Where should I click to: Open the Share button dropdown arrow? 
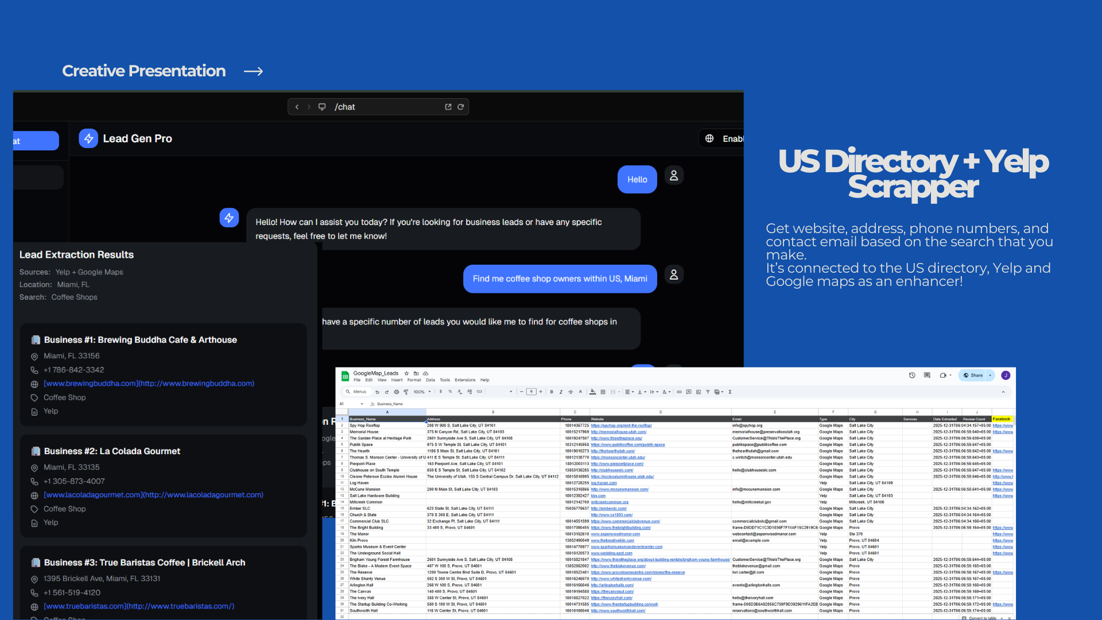[991, 375]
